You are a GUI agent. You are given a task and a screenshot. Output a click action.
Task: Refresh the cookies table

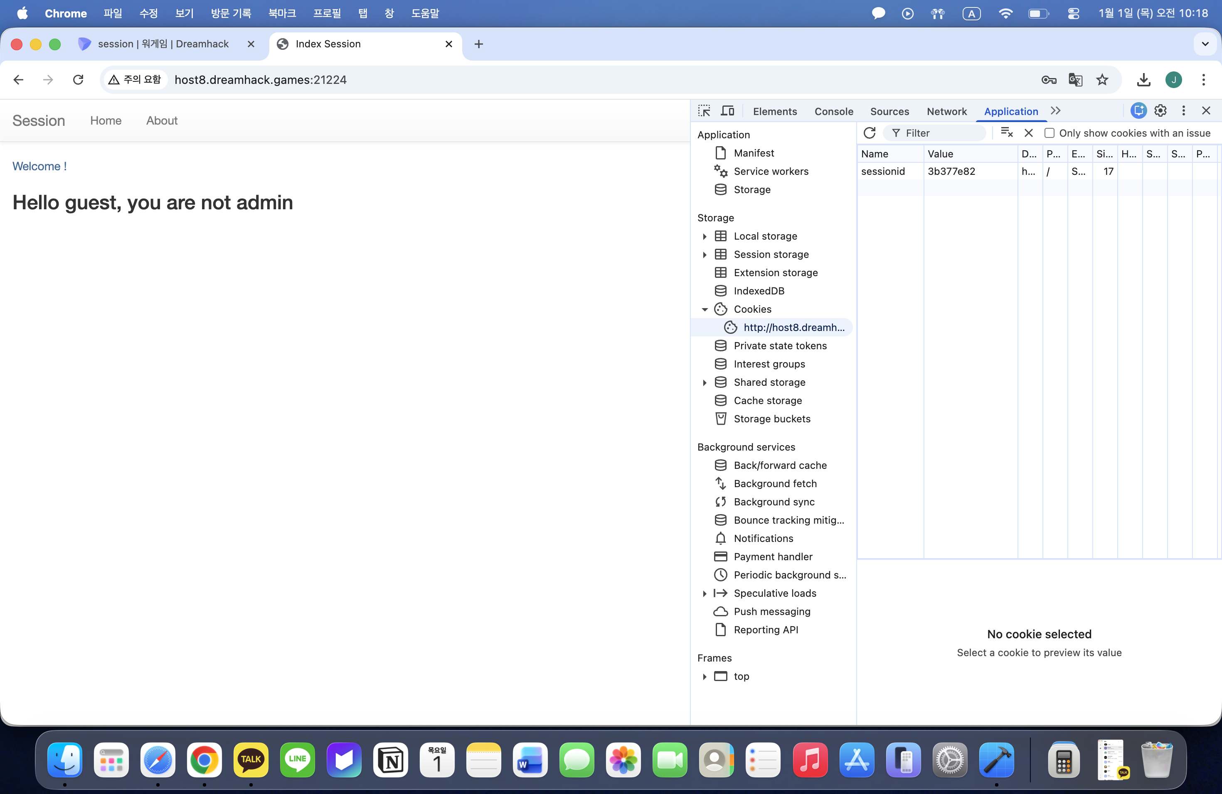[x=869, y=133]
